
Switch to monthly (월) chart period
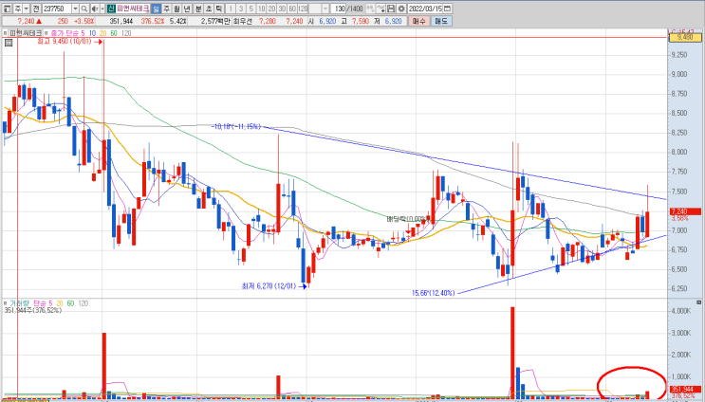pyautogui.click(x=176, y=9)
